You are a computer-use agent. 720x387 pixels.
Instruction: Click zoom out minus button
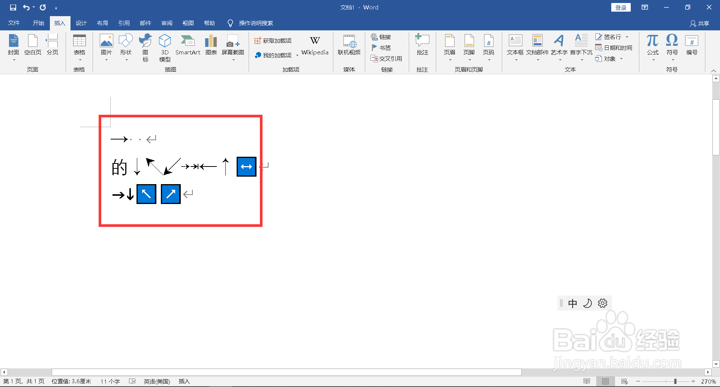(638, 381)
